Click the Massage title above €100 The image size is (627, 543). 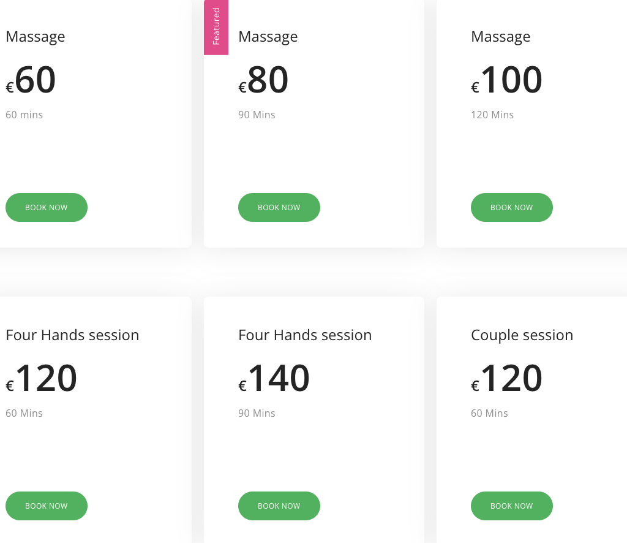tap(501, 37)
